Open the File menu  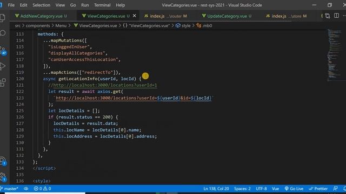(11, 5)
